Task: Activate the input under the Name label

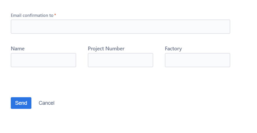Action: (x=43, y=60)
